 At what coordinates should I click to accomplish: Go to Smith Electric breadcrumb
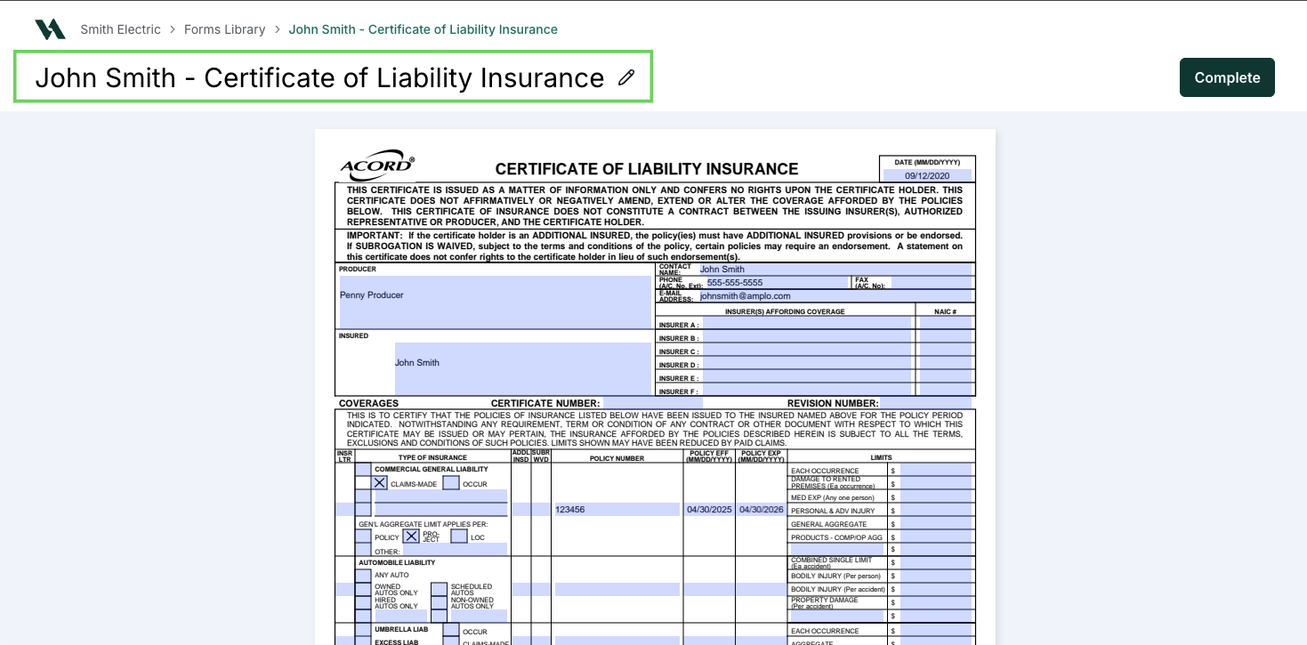120,29
